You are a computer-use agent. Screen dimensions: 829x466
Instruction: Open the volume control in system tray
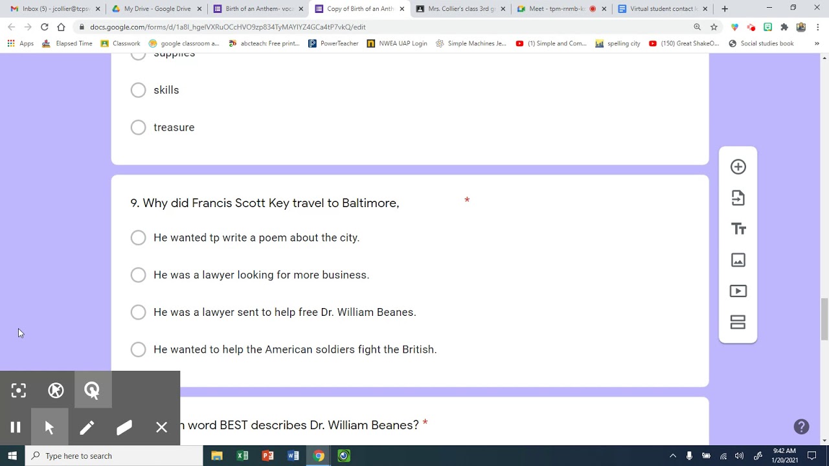[x=739, y=456]
